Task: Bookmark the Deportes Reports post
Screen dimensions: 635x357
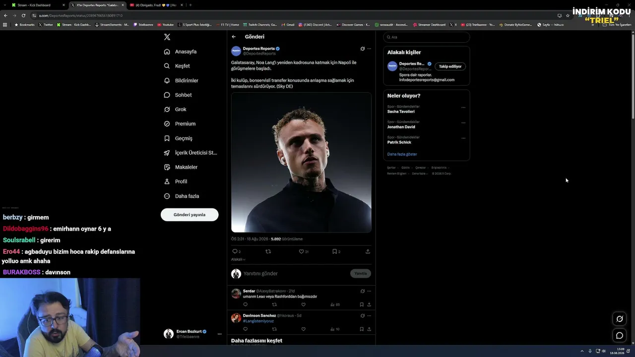Action: click(x=335, y=251)
